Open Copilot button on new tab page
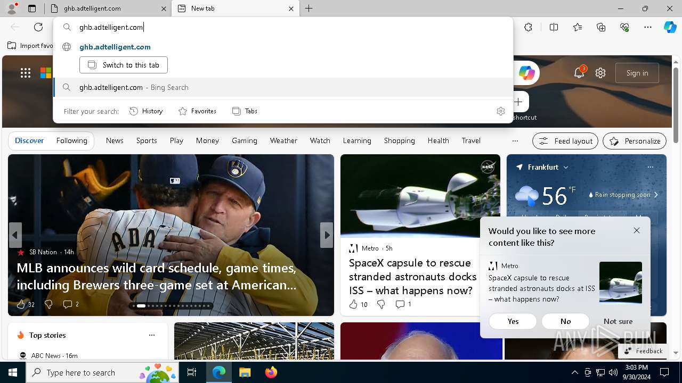 click(526, 73)
